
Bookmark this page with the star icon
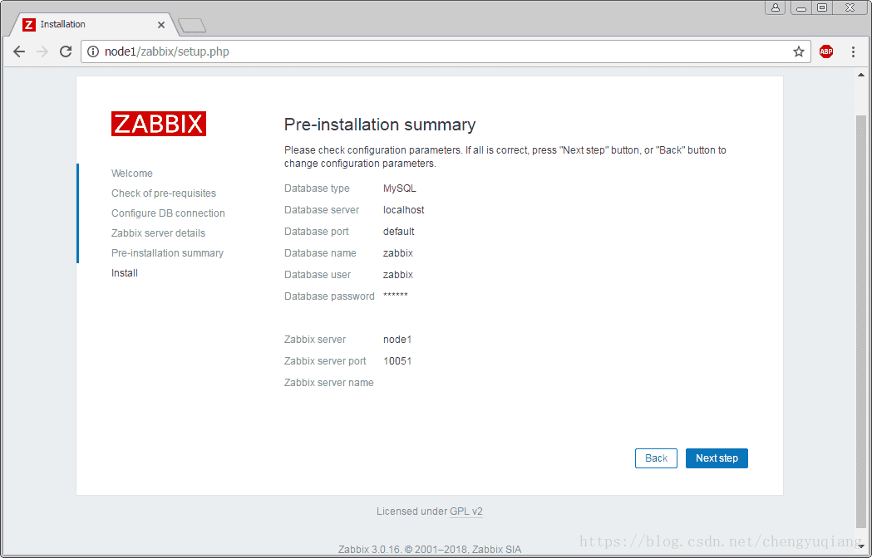(799, 51)
